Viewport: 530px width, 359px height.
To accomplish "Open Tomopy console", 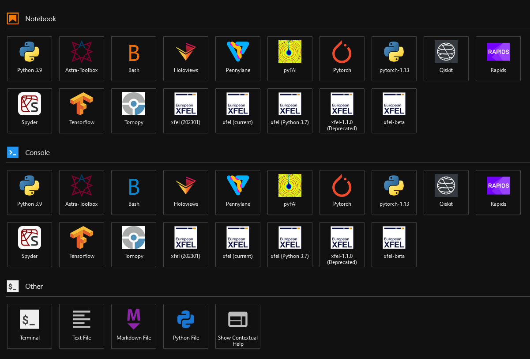I will (x=134, y=244).
